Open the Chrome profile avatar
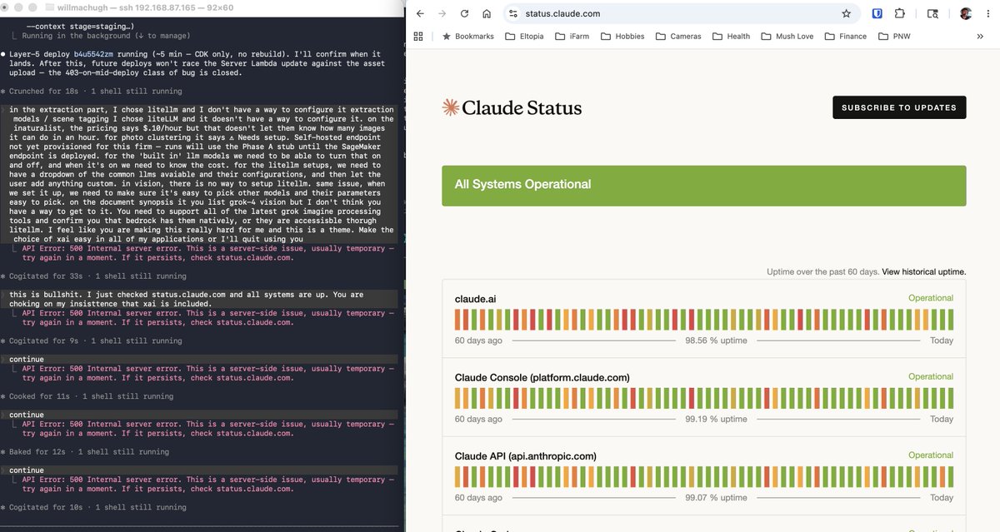This screenshot has height=532, width=1000. (x=964, y=13)
